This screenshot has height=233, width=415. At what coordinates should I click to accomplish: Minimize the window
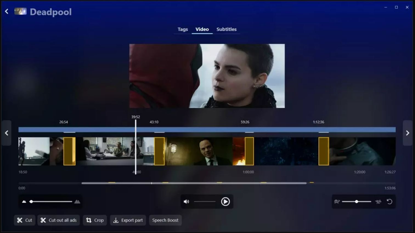(x=386, y=7)
